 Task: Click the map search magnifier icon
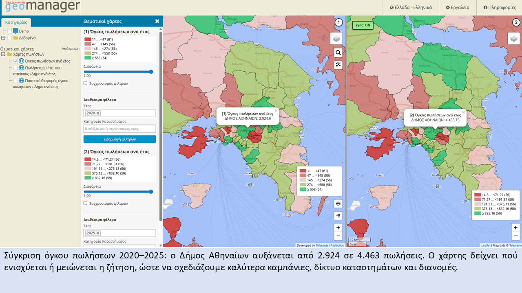338,52
